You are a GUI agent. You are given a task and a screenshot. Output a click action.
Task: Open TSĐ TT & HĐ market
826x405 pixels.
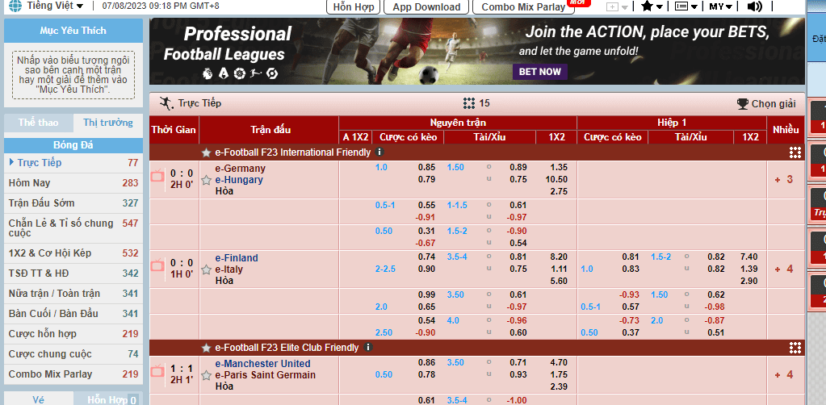click(73, 273)
